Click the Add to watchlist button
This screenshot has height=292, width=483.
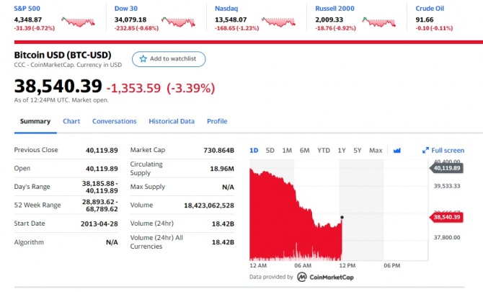click(x=169, y=58)
